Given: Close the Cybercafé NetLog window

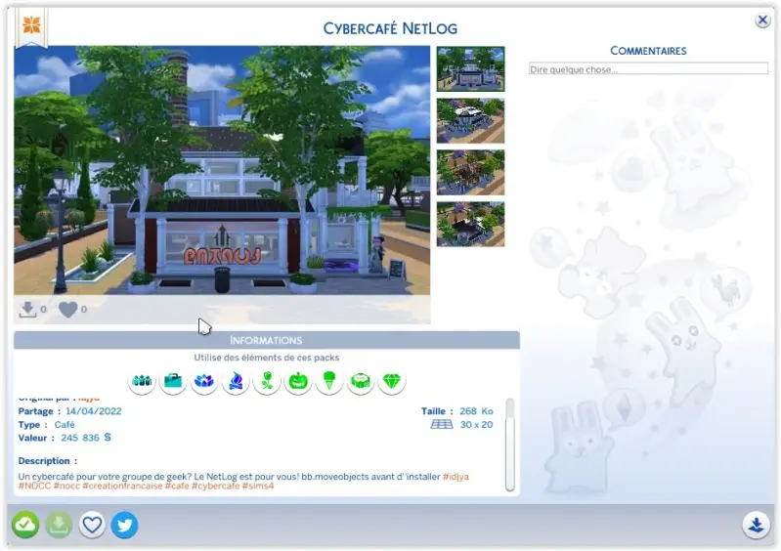Looking at the screenshot, I should [x=762, y=21].
